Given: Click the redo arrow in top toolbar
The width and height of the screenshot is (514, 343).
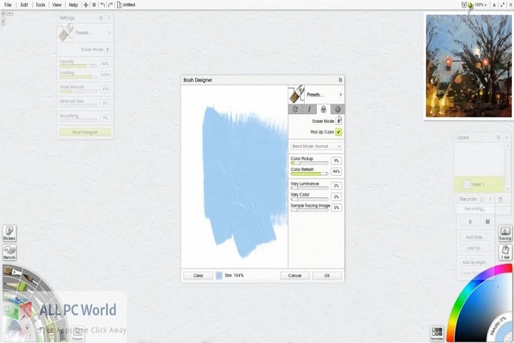Looking at the screenshot, I should [111, 5].
